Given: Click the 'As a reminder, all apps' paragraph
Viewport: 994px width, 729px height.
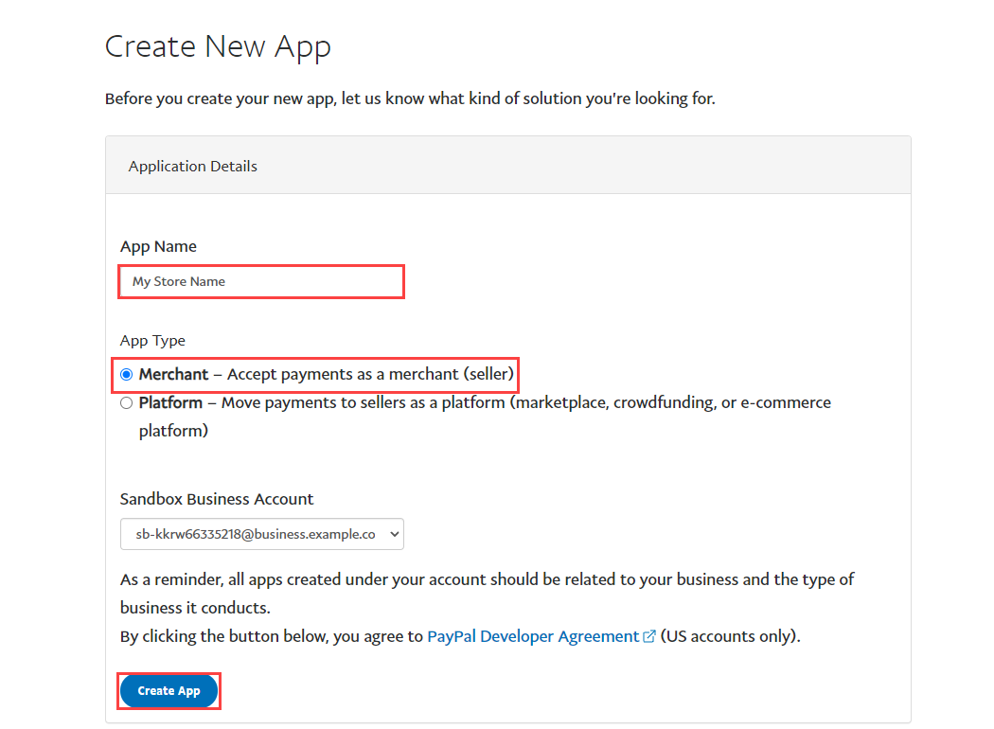Looking at the screenshot, I should (x=487, y=594).
